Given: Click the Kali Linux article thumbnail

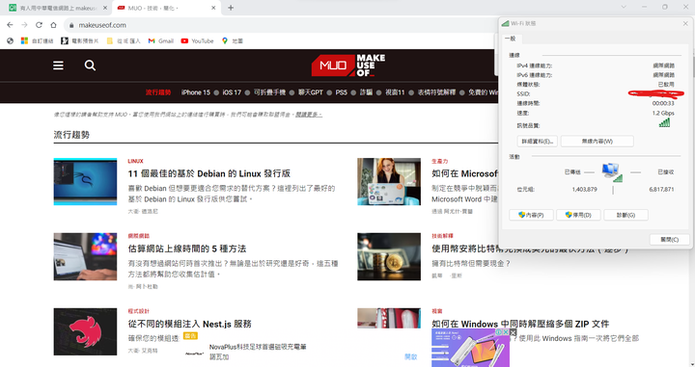Looking at the screenshot, I should 85,182.
